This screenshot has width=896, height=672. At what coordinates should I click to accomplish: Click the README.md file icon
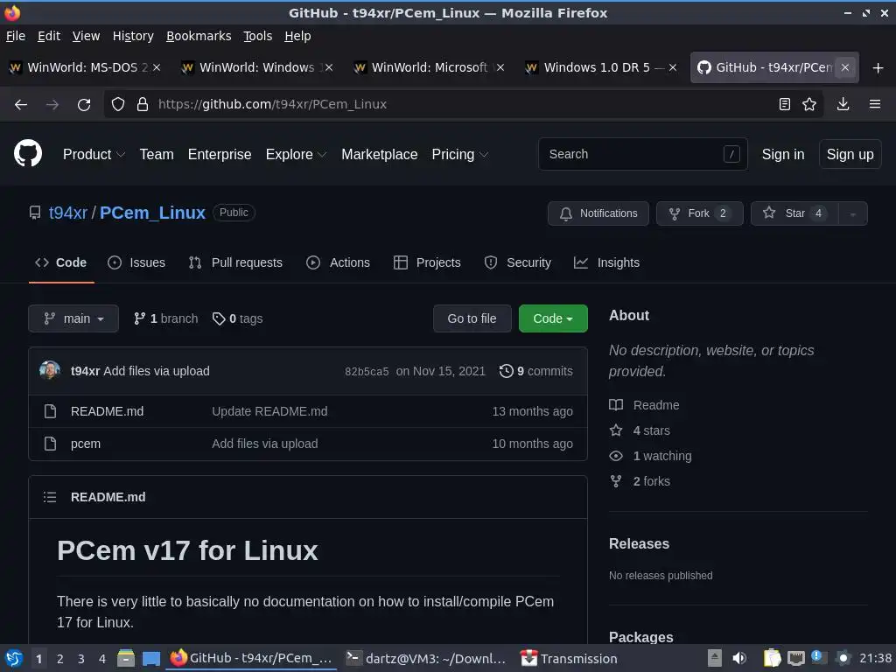(x=50, y=411)
